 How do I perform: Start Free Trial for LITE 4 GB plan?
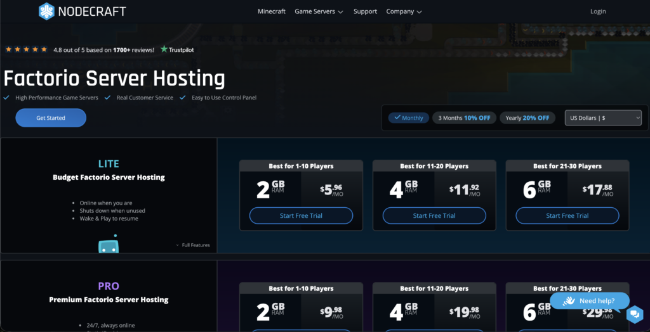click(x=434, y=215)
